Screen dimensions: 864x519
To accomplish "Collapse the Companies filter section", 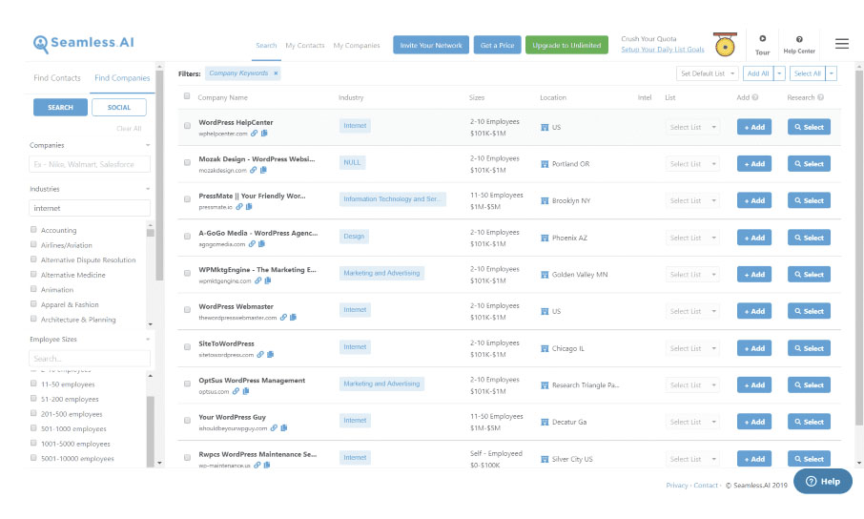I will 148,145.
